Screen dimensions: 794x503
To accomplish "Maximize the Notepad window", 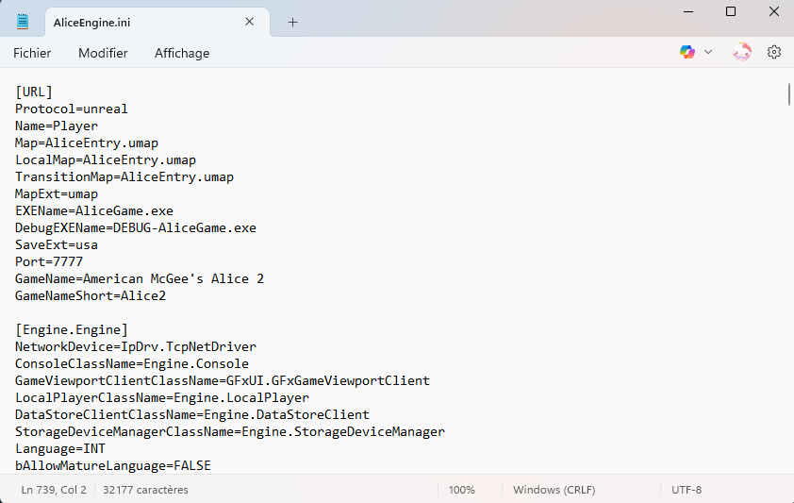I will click(x=731, y=11).
